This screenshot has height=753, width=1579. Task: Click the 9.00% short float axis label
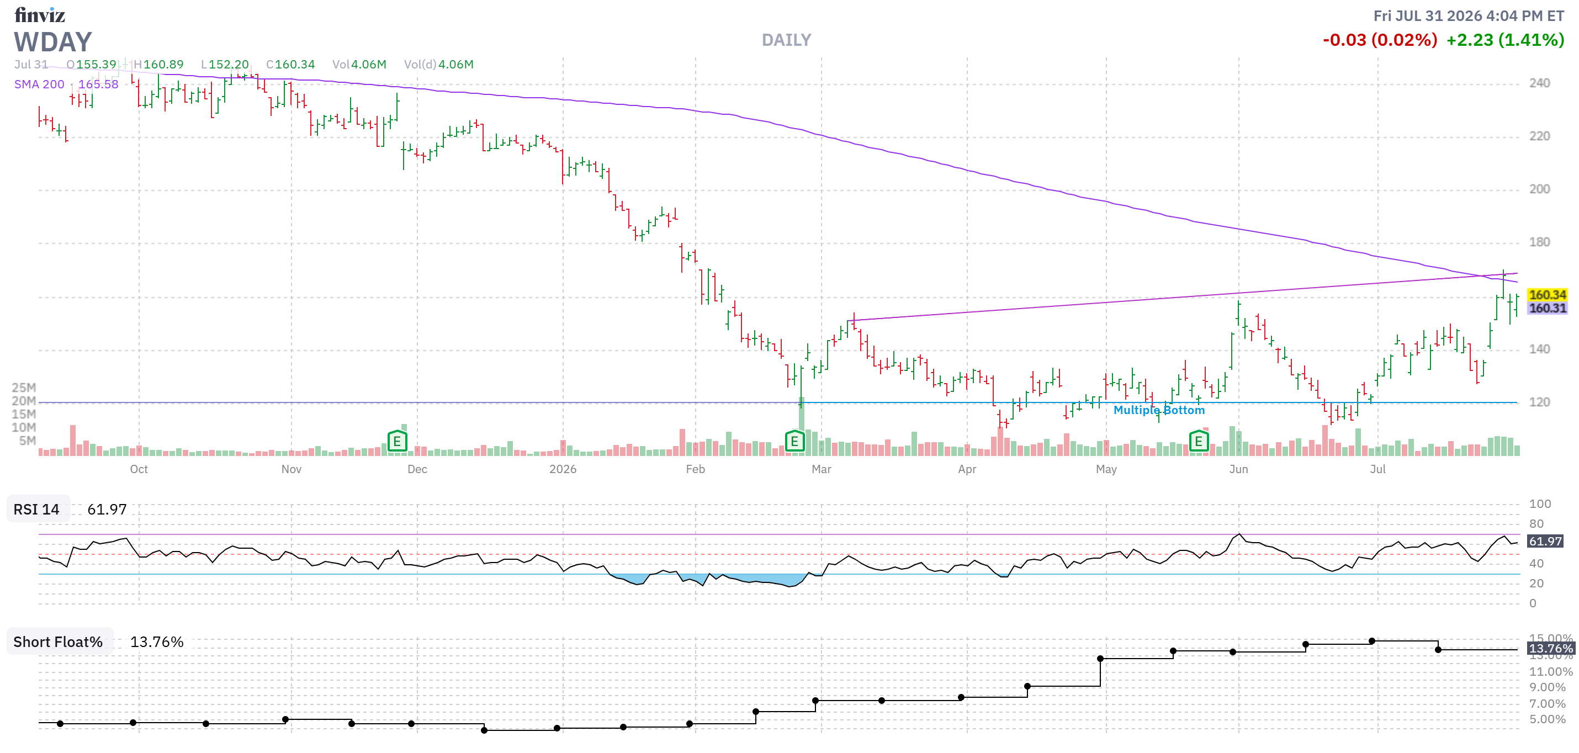tap(1547, 687)
